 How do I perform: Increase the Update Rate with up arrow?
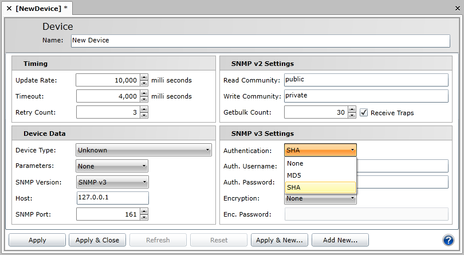pyautogui.click(x=144, y=77)
